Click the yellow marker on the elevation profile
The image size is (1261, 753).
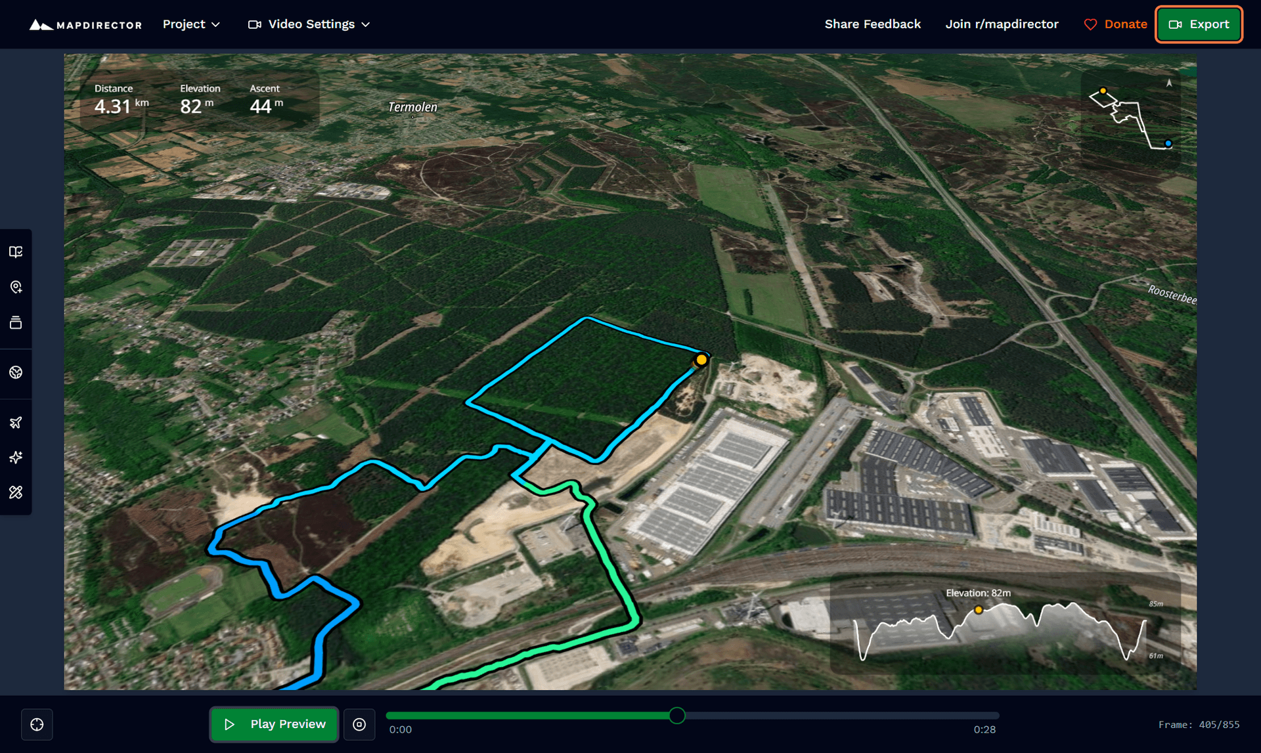tap(978, 610)
